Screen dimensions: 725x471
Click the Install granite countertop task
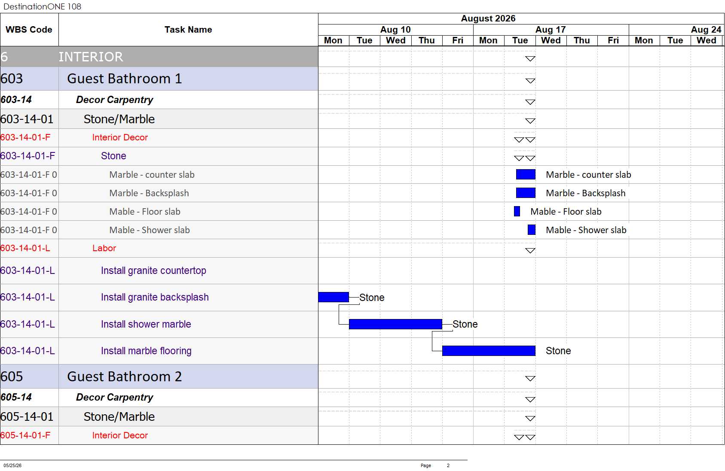click(153, 270)
